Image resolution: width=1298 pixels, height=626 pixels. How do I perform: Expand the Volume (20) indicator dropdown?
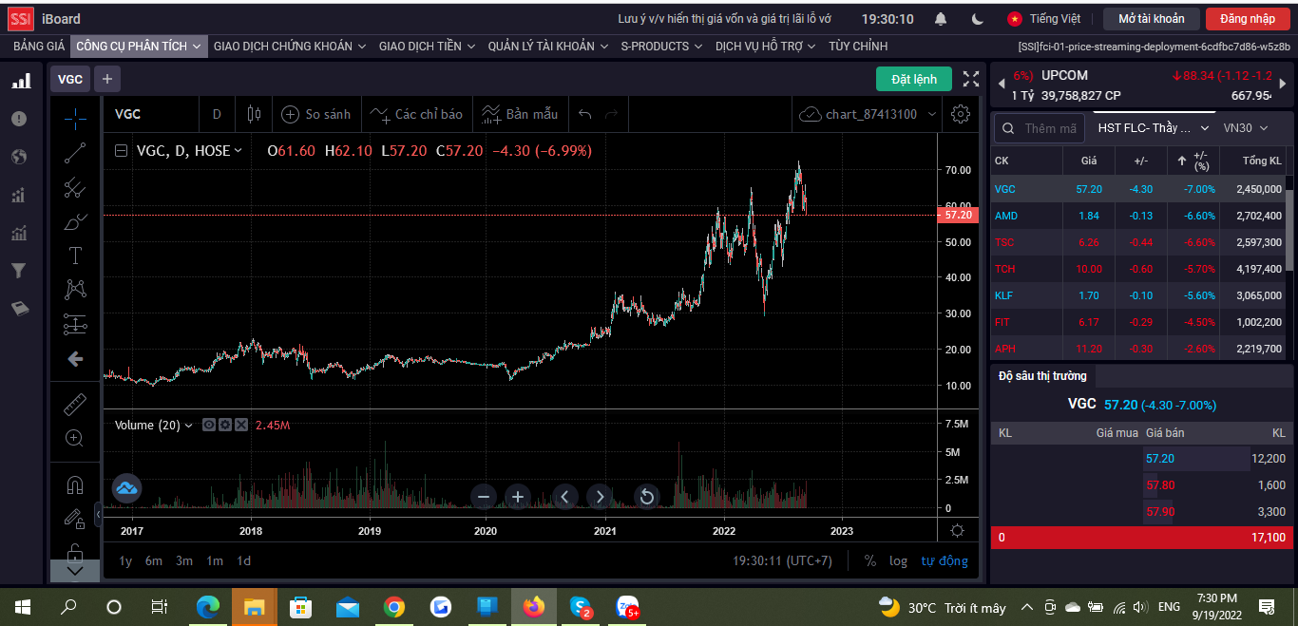pos(188,426)
